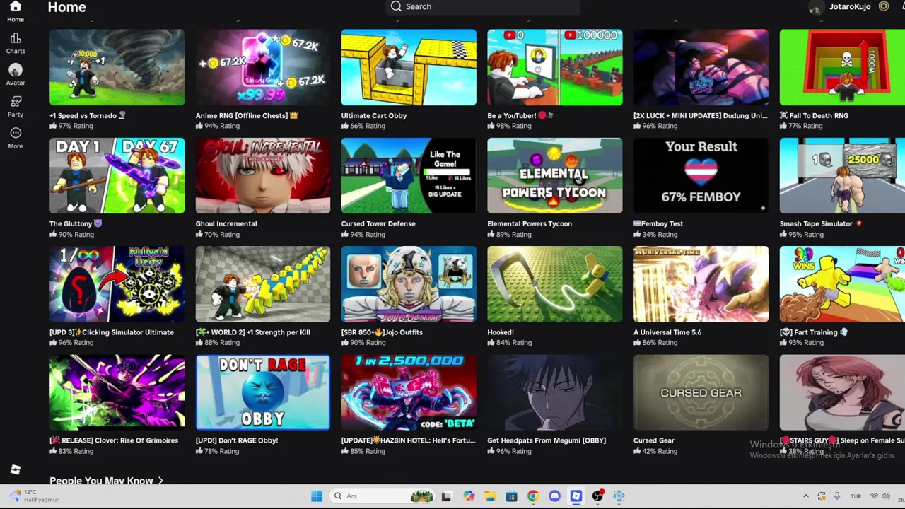905x509 pixels.
Task: Open Anime RNG [Offline Chests] thumbnail
Action: (263, 67)
